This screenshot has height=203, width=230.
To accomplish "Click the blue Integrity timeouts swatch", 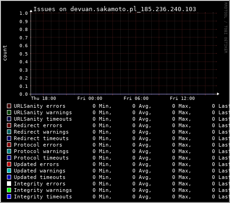I will [9, 197].
